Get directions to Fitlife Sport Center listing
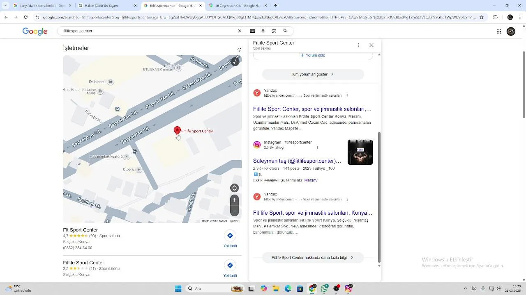This screenshot has width=526, height=295. 230,265
